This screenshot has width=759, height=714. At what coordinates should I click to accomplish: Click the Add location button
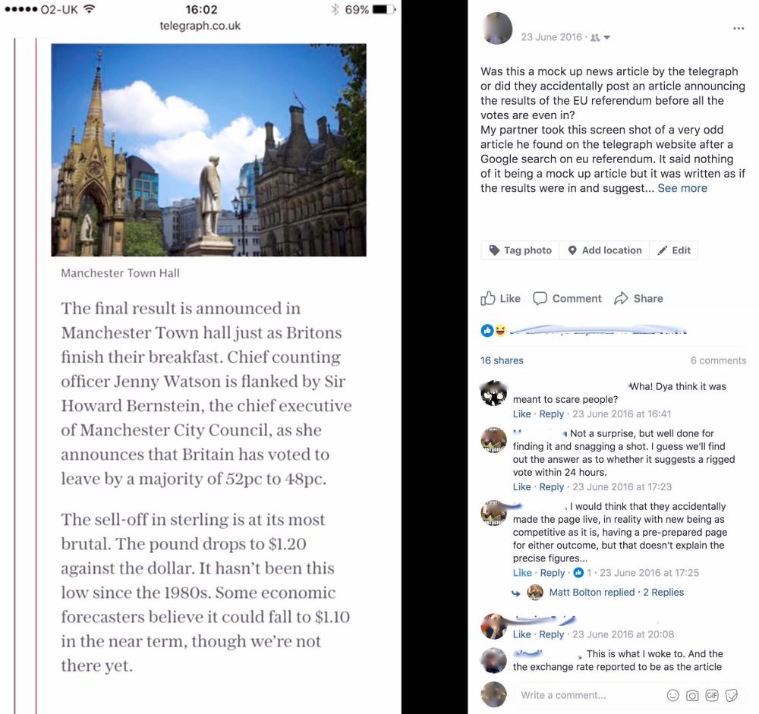coord(604,250)
